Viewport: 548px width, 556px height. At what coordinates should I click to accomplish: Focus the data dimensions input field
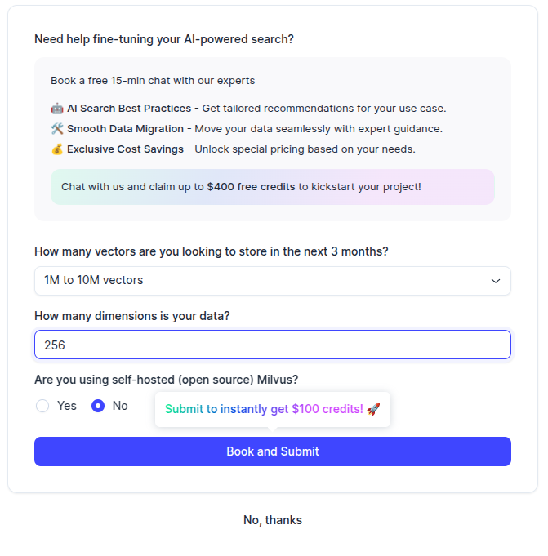(272, 345)
